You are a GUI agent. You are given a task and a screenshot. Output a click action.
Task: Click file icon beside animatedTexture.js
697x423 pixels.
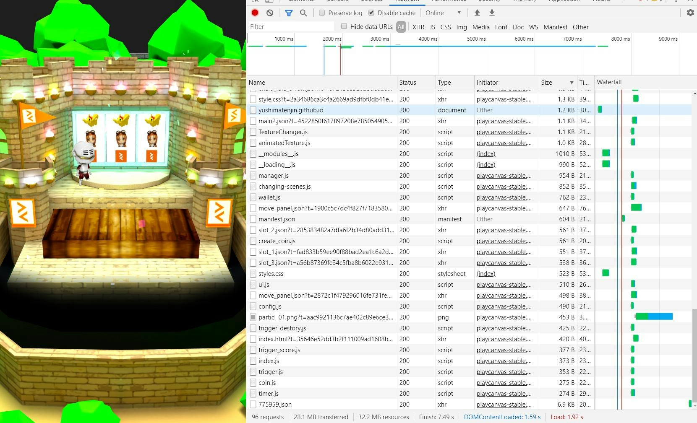(253, 143)
